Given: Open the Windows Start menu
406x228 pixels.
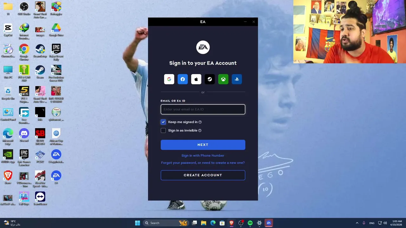Looking at the screenshot, I should click(137, 223).
